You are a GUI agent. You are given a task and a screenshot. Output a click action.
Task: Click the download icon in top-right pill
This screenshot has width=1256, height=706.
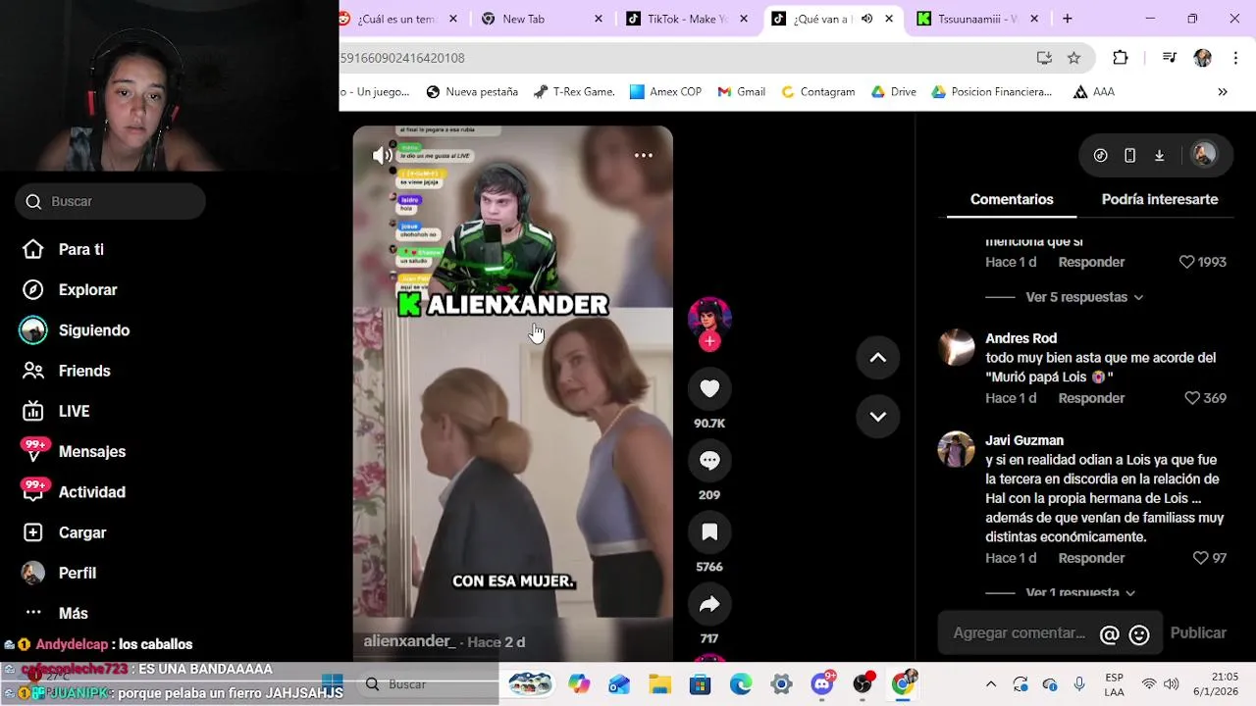[1159, 155]
